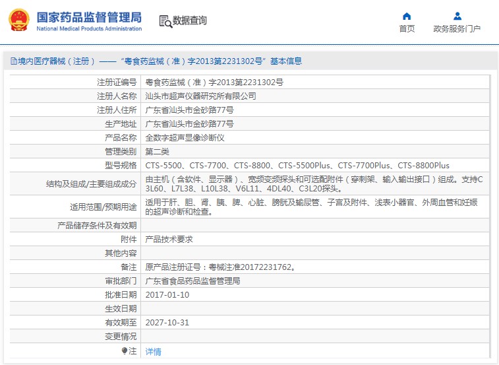Image resolution: width=499 pixels, height=365 pixels.
Task: Click the 有效期至 row label
Action: 121,323
